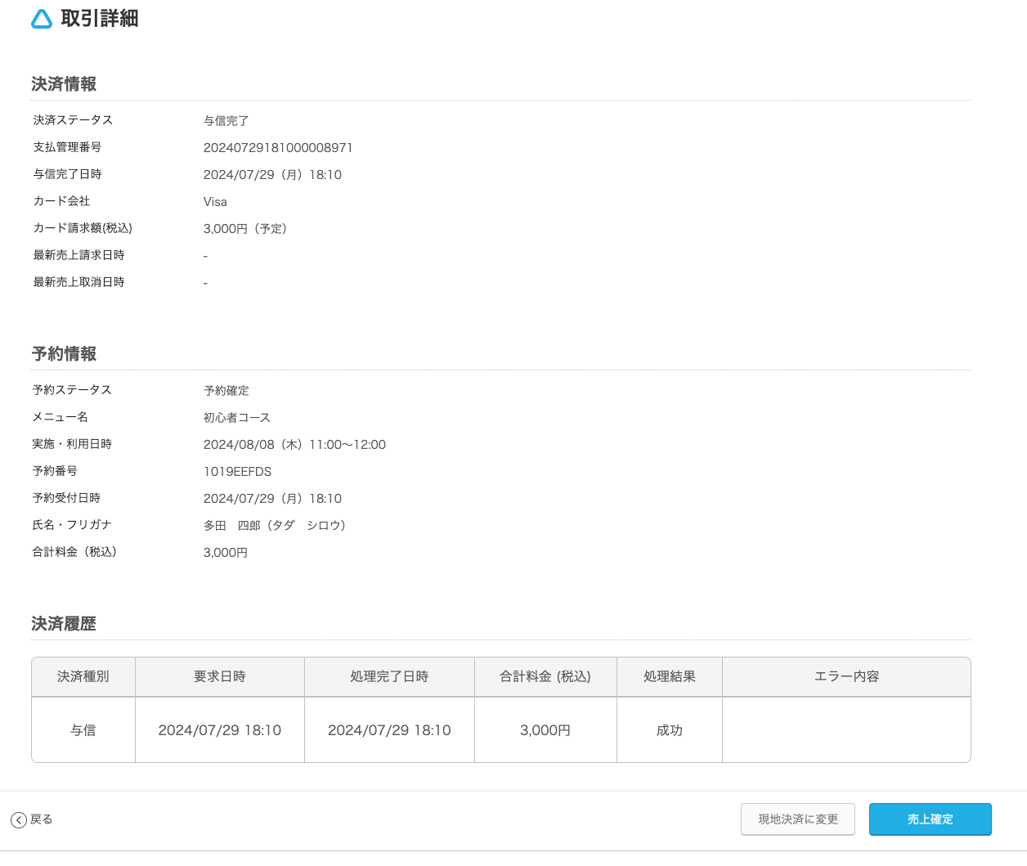
Task: Click the 要求日時 column header
Action: click(220, 677)
